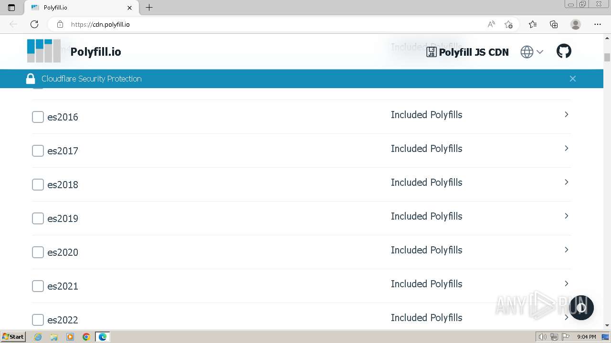Expand es2020 Included Polyfills chevron
The width and height of the screenshot is (611, 343).
pos(566,250)
